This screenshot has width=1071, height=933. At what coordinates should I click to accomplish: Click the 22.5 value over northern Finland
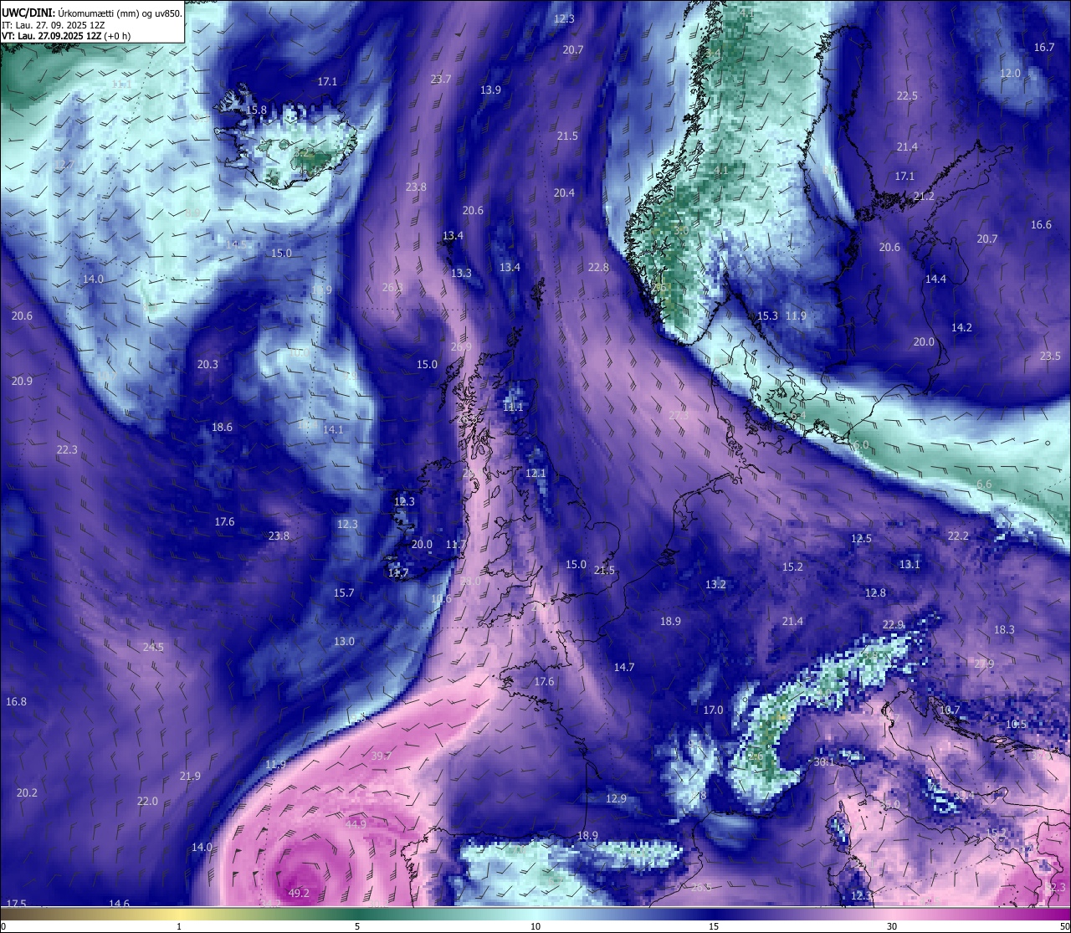coord(907,96)
